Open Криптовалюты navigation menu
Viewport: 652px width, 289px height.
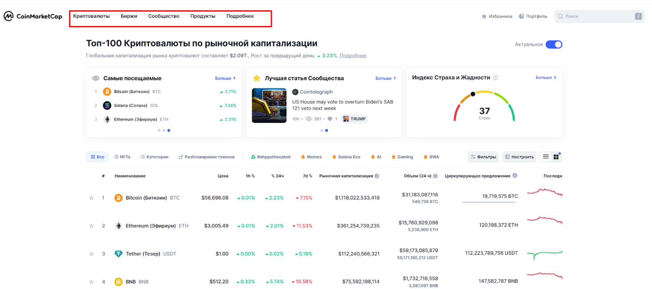click(91, 16)
